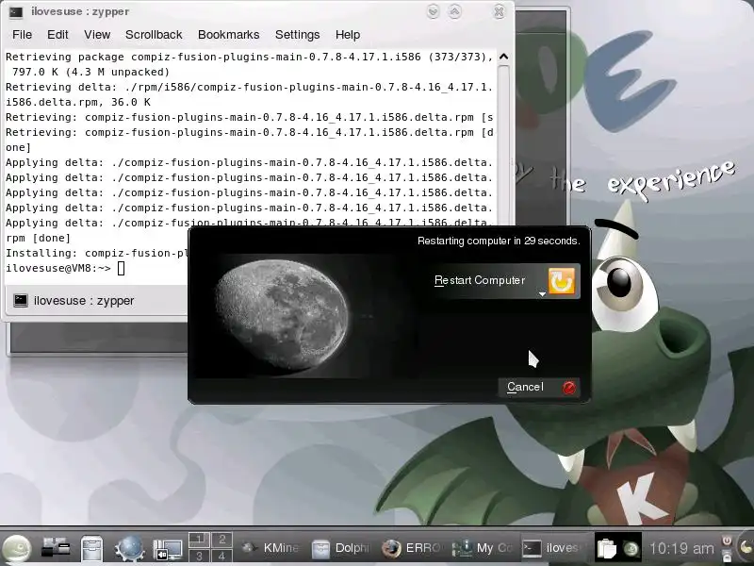Click the show desktop monitor icon

168,549
